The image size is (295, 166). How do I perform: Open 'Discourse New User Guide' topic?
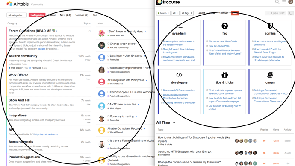pyautogui.click(x=223, y=41)
